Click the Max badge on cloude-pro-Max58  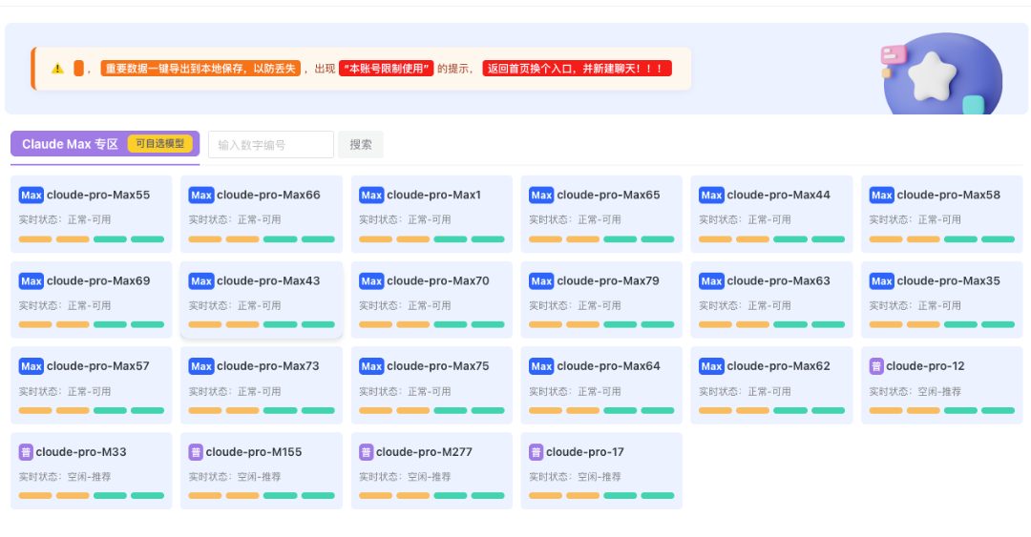(x=882, y=196)
